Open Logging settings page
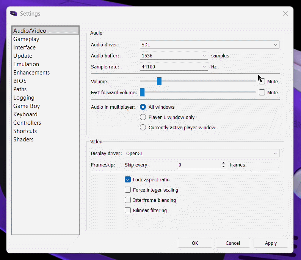Image resolution: width=301 pixels, height=260 pixels. 45,98
